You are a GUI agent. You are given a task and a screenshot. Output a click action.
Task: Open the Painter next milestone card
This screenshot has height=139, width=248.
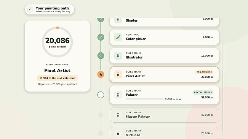(164, 95)
